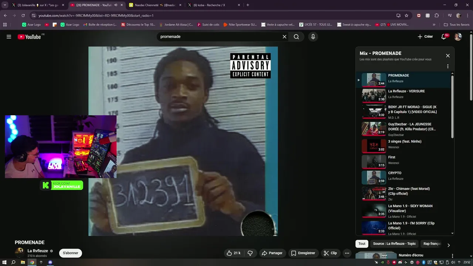Screen dimensions: 473x266
Task: Expand the tab search dropdown arrow
Action: (x=5, y=5)
